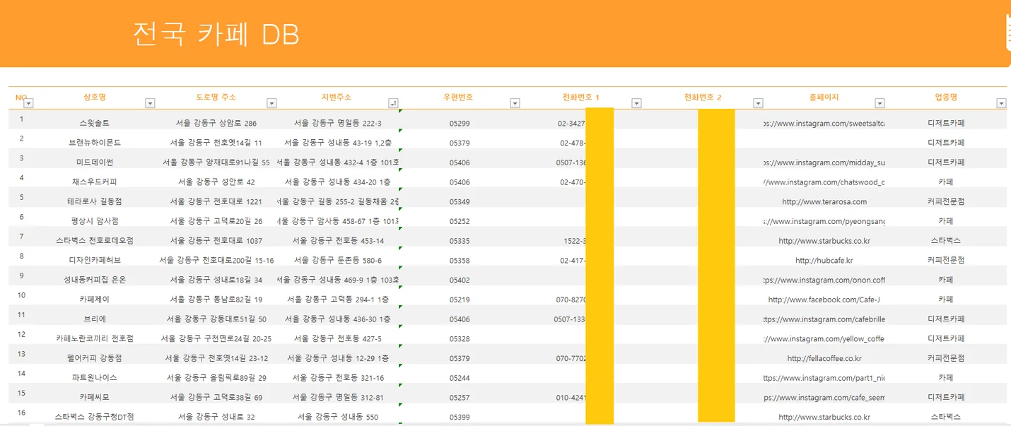Open the 전화번호 1 filter dropdown
This screenshot has height=426, width=1011.
(636, 102)
